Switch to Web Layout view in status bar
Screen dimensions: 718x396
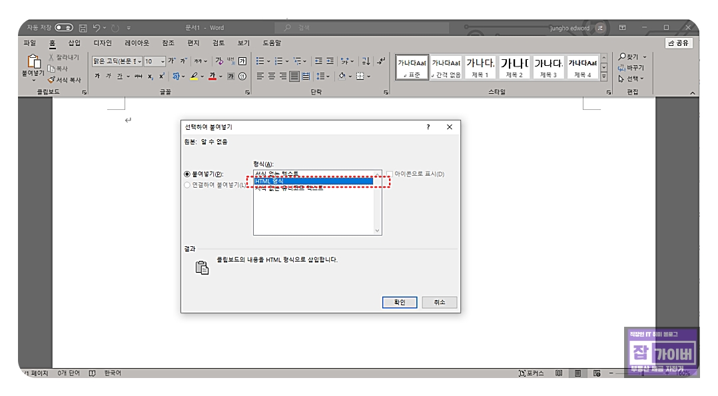(597, 373)
